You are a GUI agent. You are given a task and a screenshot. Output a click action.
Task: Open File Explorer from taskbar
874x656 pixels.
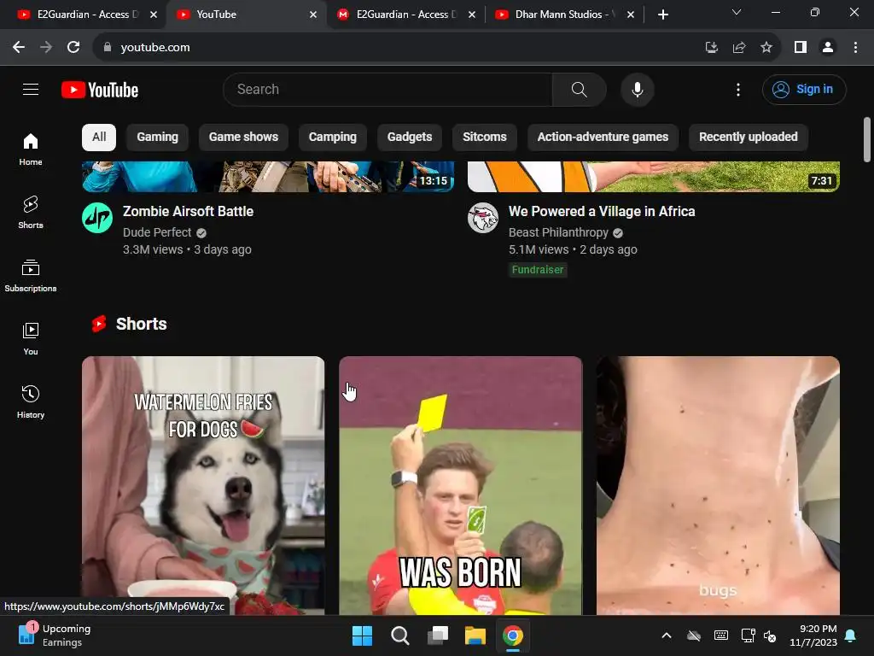pyautogui.click(x=475, y=635)
